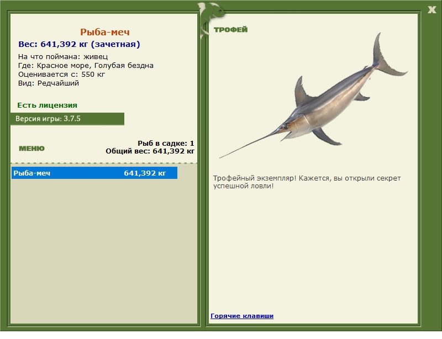This screenshot has width=442, height=339.
Task: Click the Где: Красное море, Голубая бездна line
Action: (x=86, y=65)
